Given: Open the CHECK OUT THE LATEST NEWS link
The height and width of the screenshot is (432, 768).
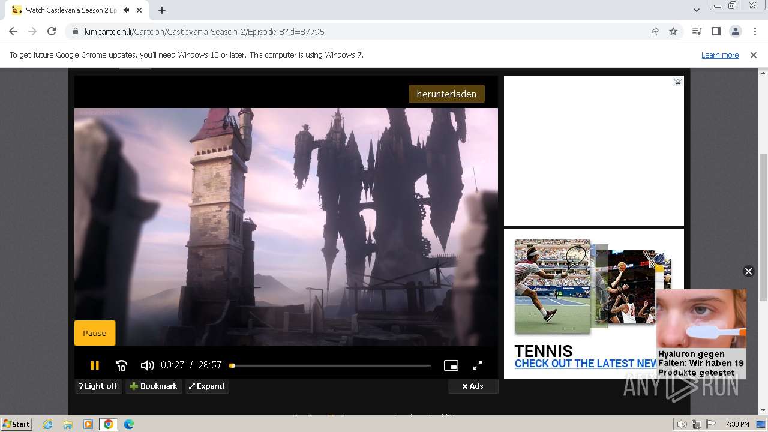Looking at the screenshot, I should [586, 364].
